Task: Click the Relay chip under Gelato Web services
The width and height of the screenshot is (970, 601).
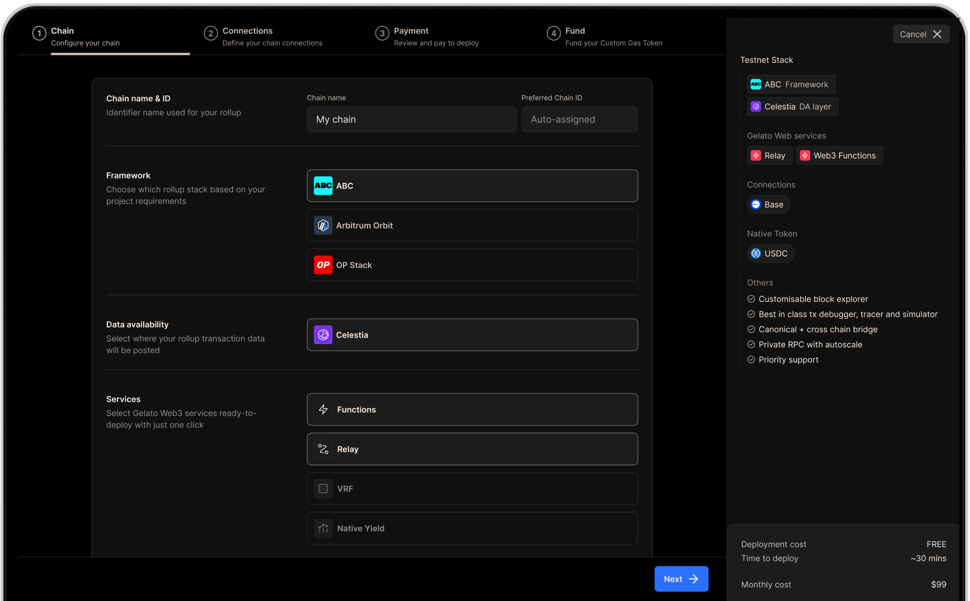Action: (770, 156)
